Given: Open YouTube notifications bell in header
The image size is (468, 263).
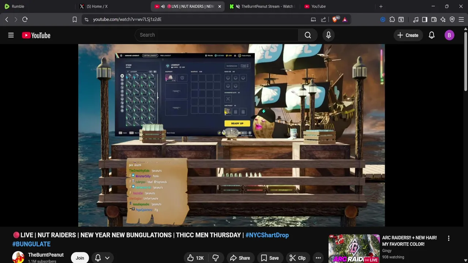Looking at the screenshot, I should [431, 35].
